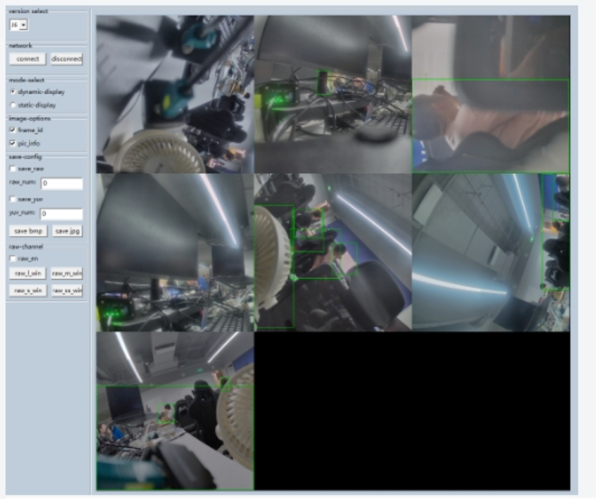Select the top-right camera feed with person detection

click(491, 92)
